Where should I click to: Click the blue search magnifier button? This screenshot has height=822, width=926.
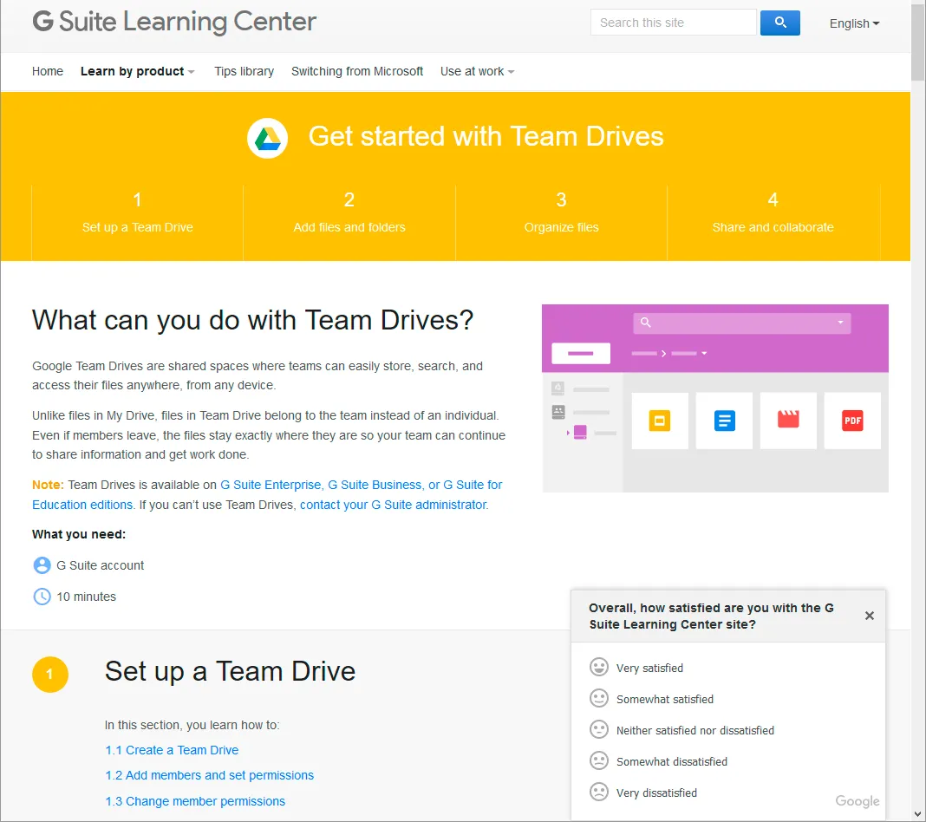(x=779, y=23)
